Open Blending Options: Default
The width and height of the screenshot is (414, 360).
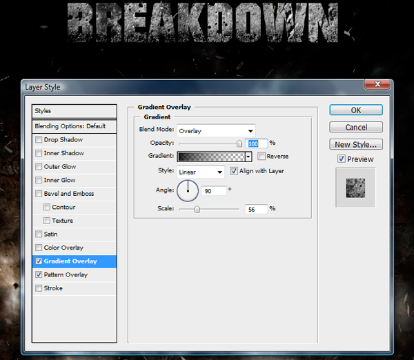[x=75, y=126]
